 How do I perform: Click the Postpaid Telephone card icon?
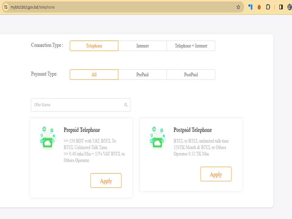158,137
